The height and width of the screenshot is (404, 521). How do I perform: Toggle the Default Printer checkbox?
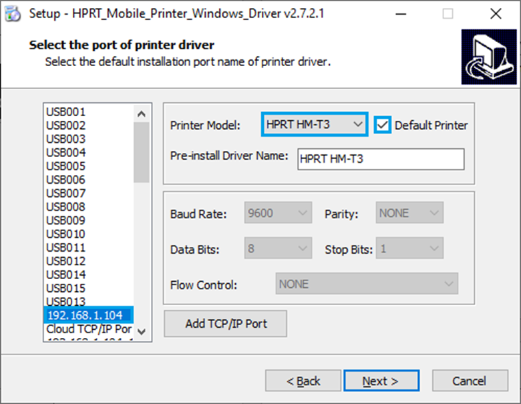(383, 125)
